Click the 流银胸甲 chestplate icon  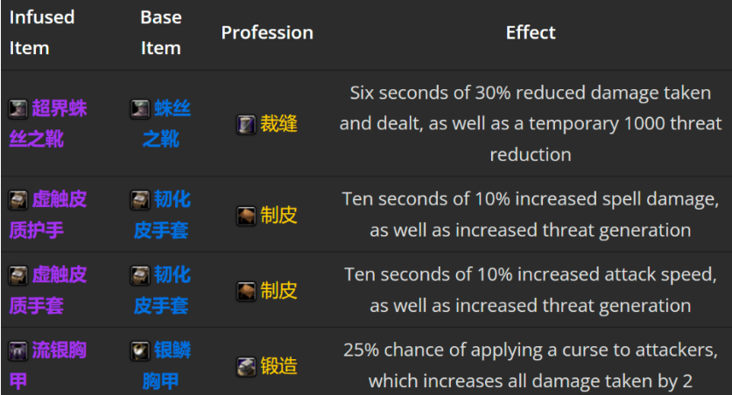click(x=18, y=350)
